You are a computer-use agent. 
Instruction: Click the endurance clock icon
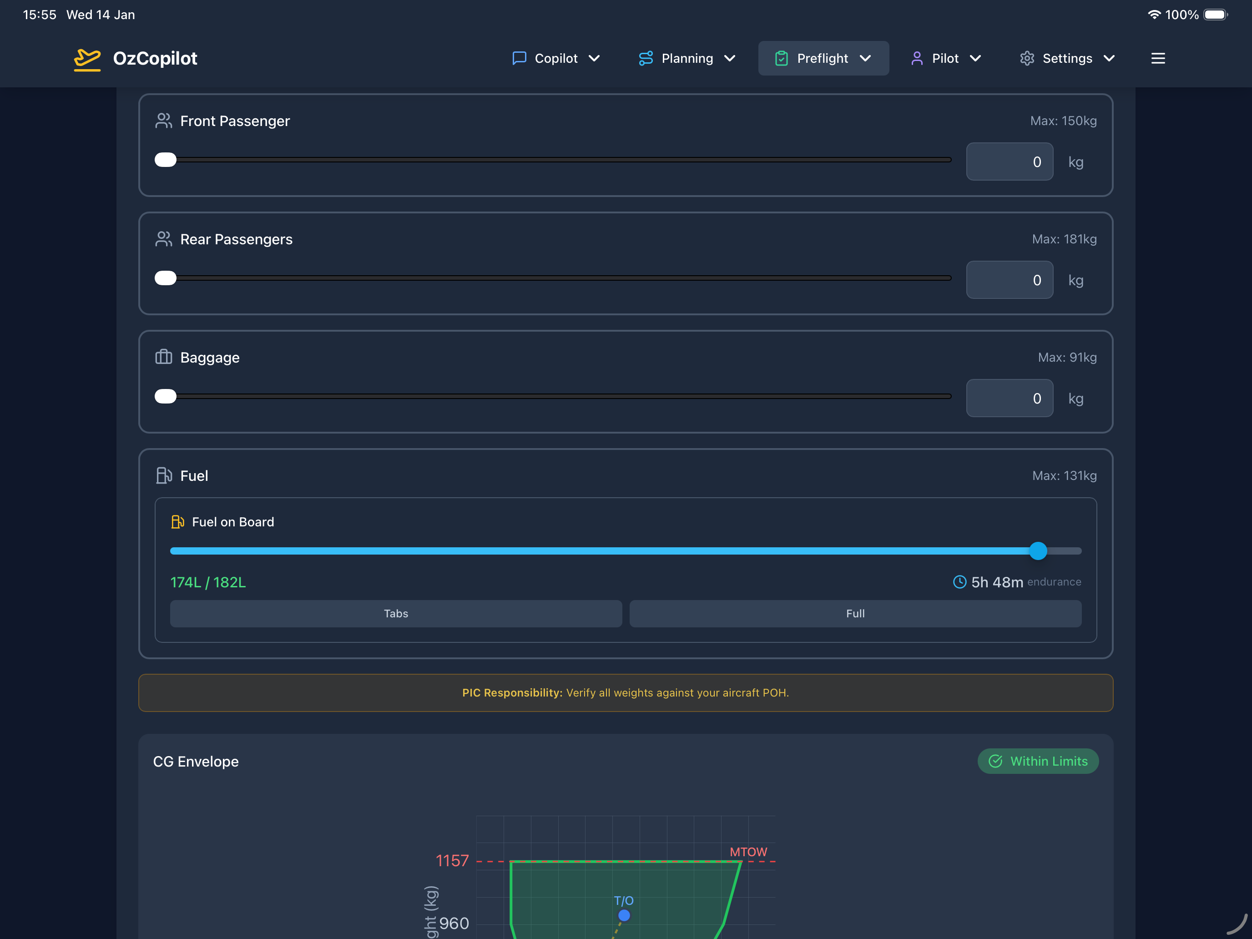click(959, 582)
